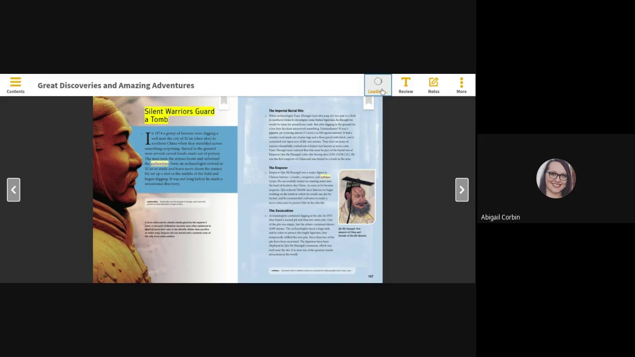Image resolution: width=635 pixels, height=357 pixels.
Task: Click the emperor Qin Shi Huangdi portrait
Action: [x=357, y=197]
